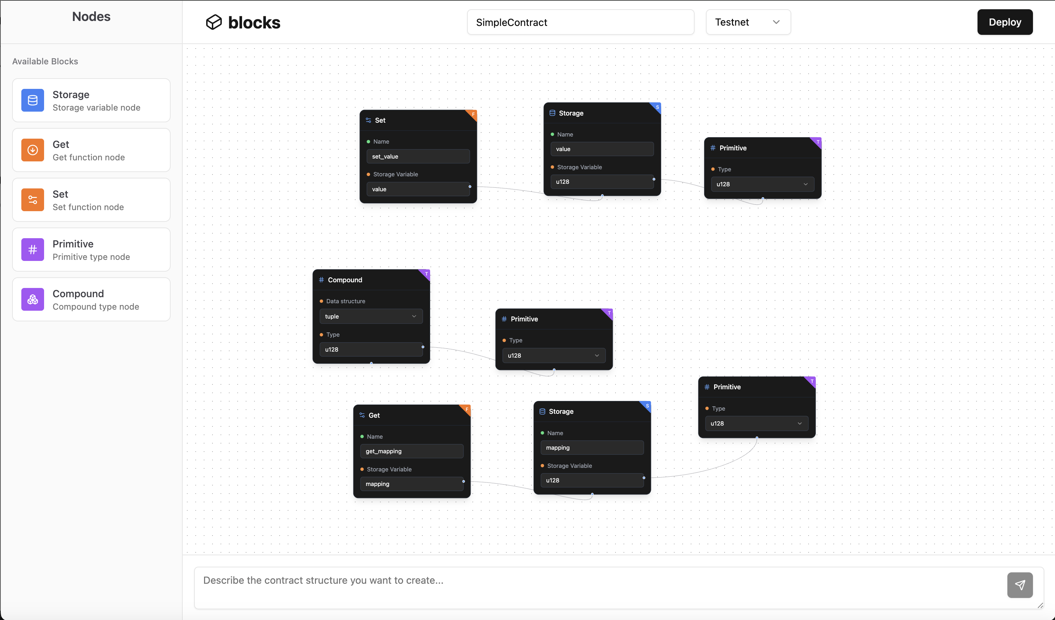Click the send paper-plane icon
1055x620 pixels.
(x=1020, y=585)
